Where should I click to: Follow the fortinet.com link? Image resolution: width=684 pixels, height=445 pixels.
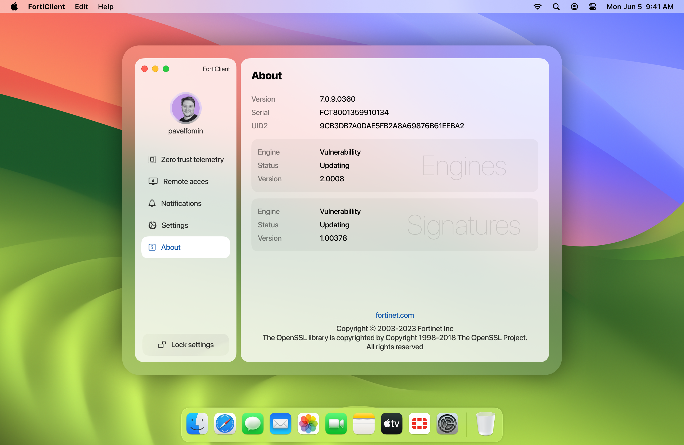(394, 315)
